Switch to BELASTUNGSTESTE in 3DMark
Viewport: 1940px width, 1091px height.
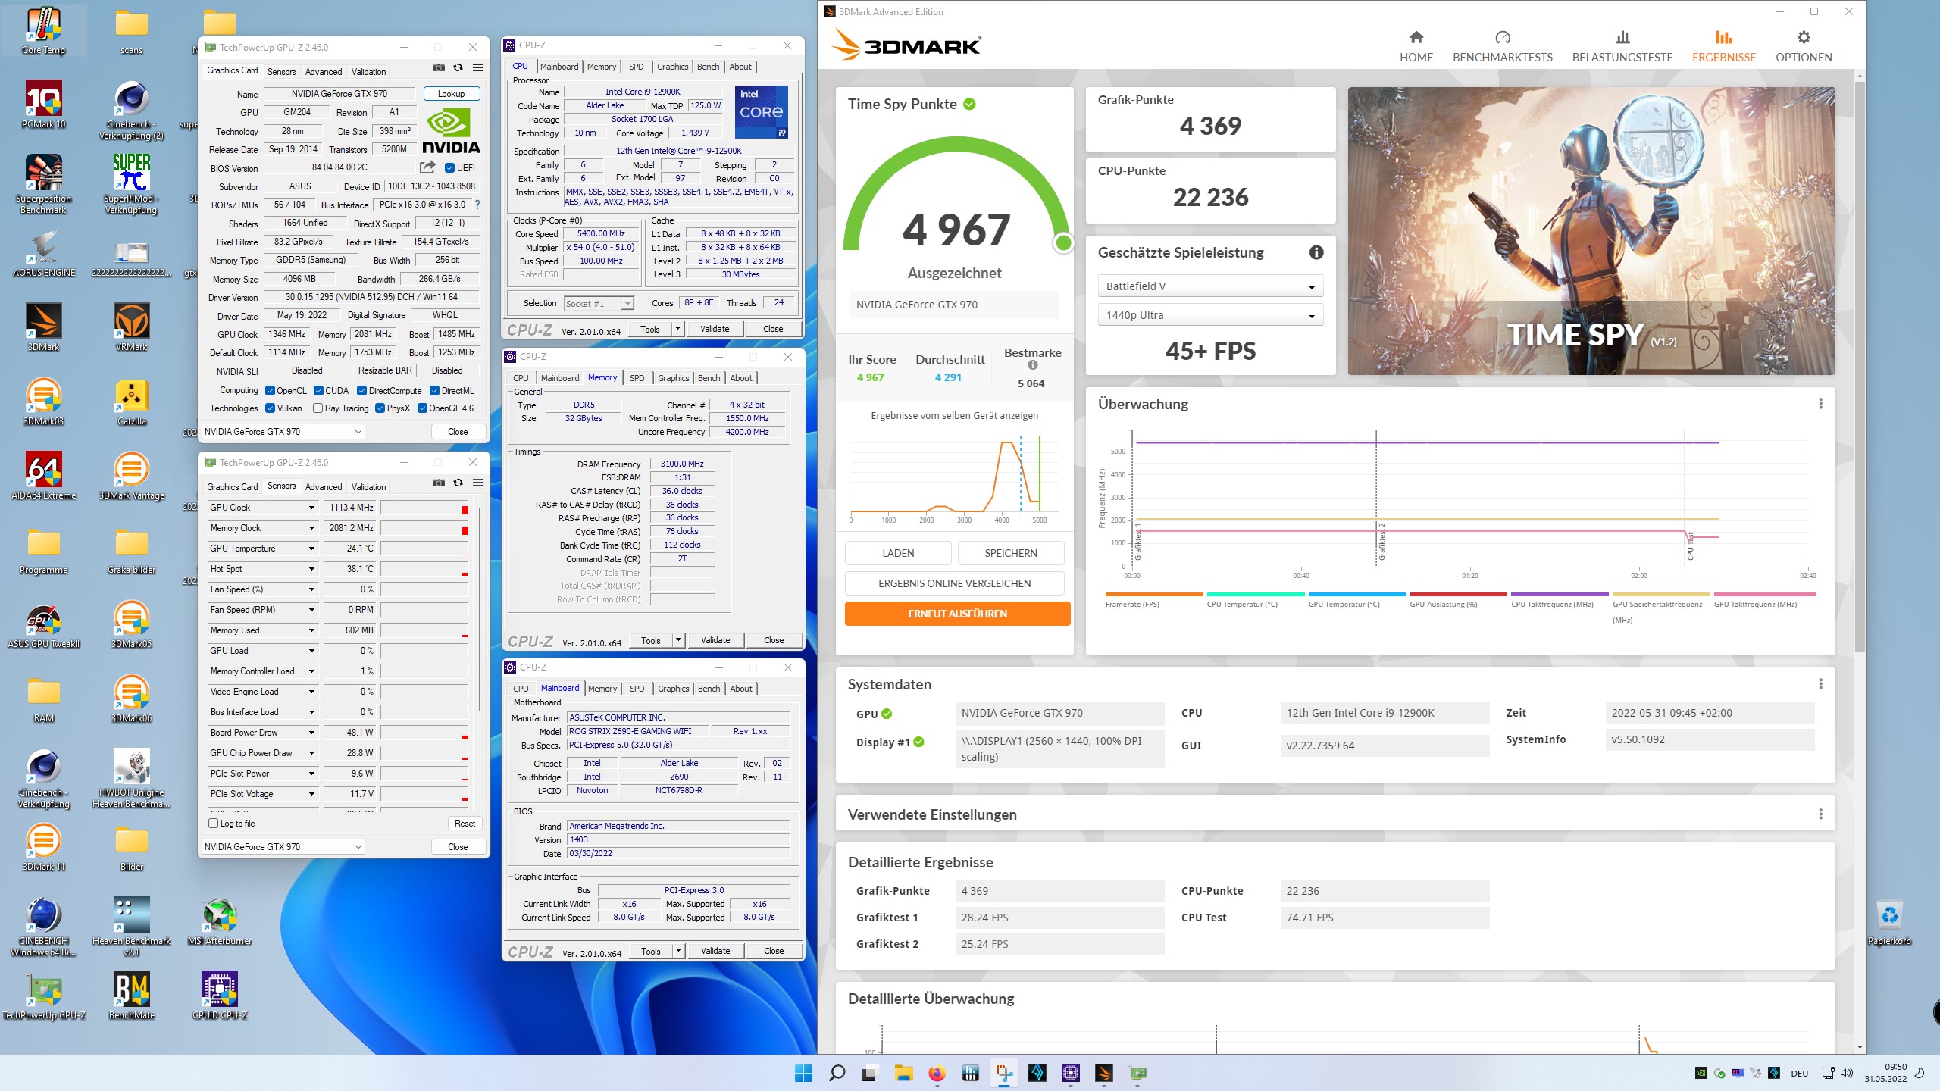coord(1622,46)
